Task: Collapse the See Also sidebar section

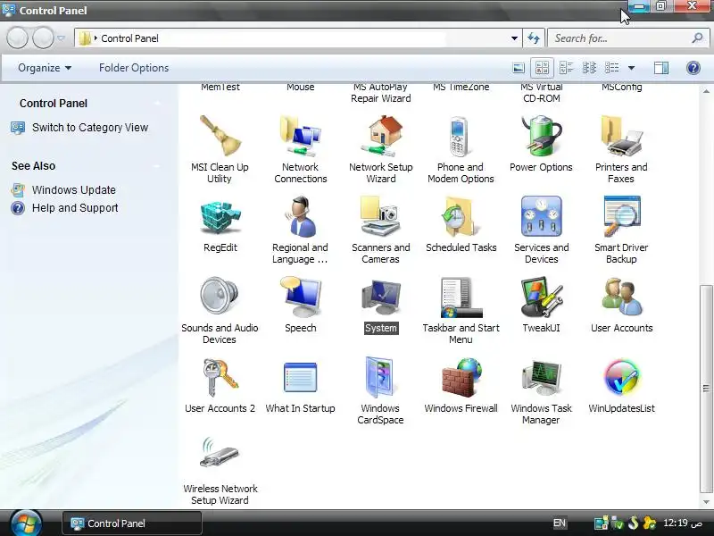Action: point(158,166)
